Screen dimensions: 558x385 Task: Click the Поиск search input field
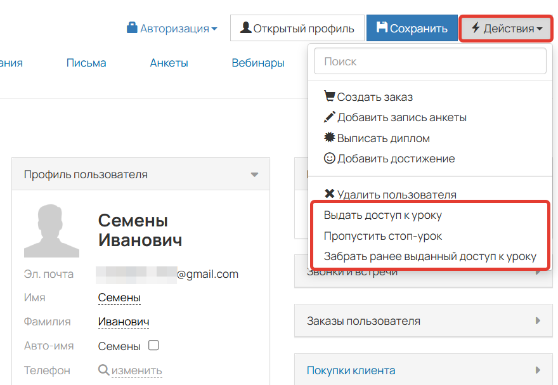click(x=430, y=61)
